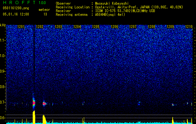196x124 pixels.
Task: Click the HROFFT 1.0.0 title text
Action: (24, 2)
